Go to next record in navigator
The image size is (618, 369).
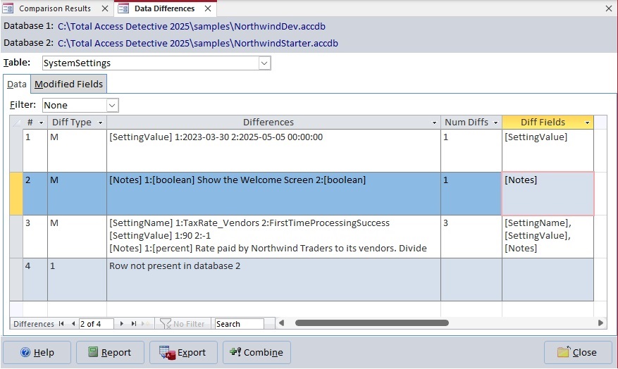point(123,324)
